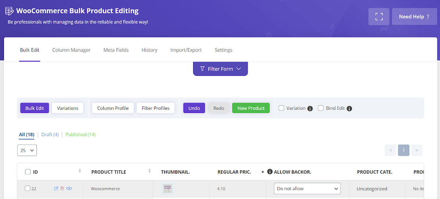Enable the Variation checkbox
The width and height of the screenshot is (440, 199).
pos(281,108)
